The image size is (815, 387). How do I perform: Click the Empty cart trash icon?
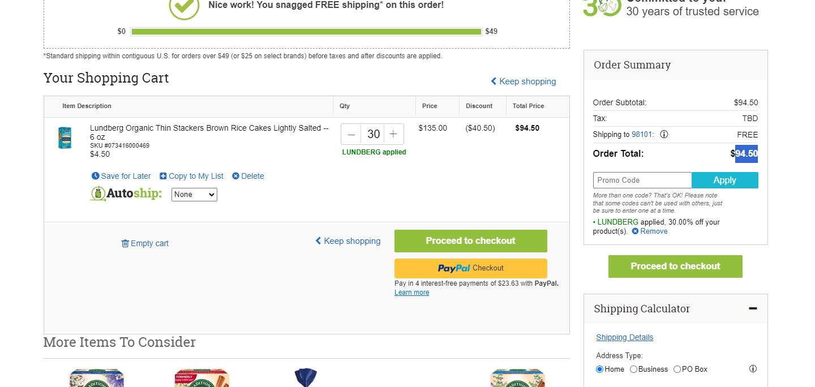pyautogui.click(x=125, y=243)
